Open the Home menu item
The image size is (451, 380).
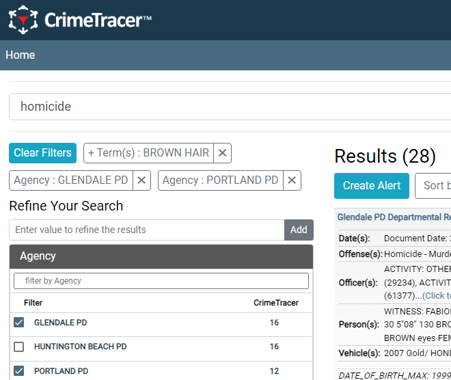coord(20,55)
